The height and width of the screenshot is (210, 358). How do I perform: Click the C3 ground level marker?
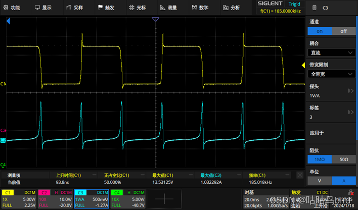pyautogui.click(x=3, y=140)
